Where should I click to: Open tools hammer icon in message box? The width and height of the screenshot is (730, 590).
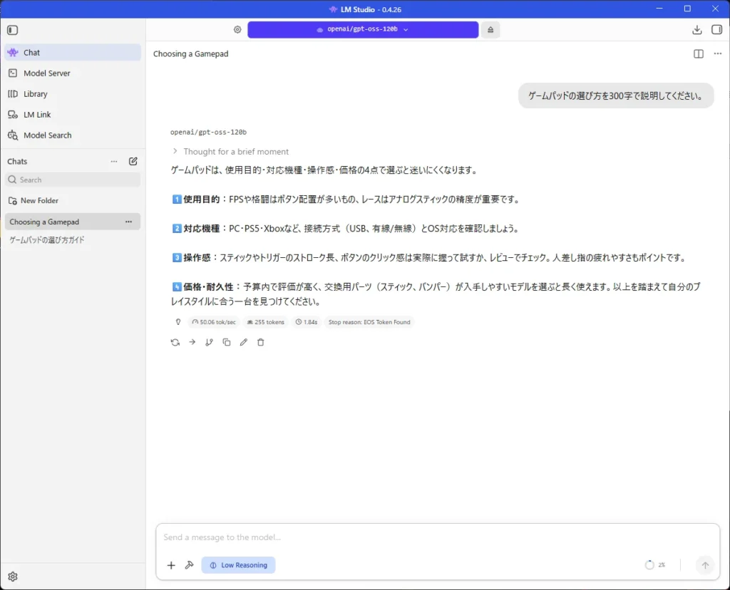point(189,565)
